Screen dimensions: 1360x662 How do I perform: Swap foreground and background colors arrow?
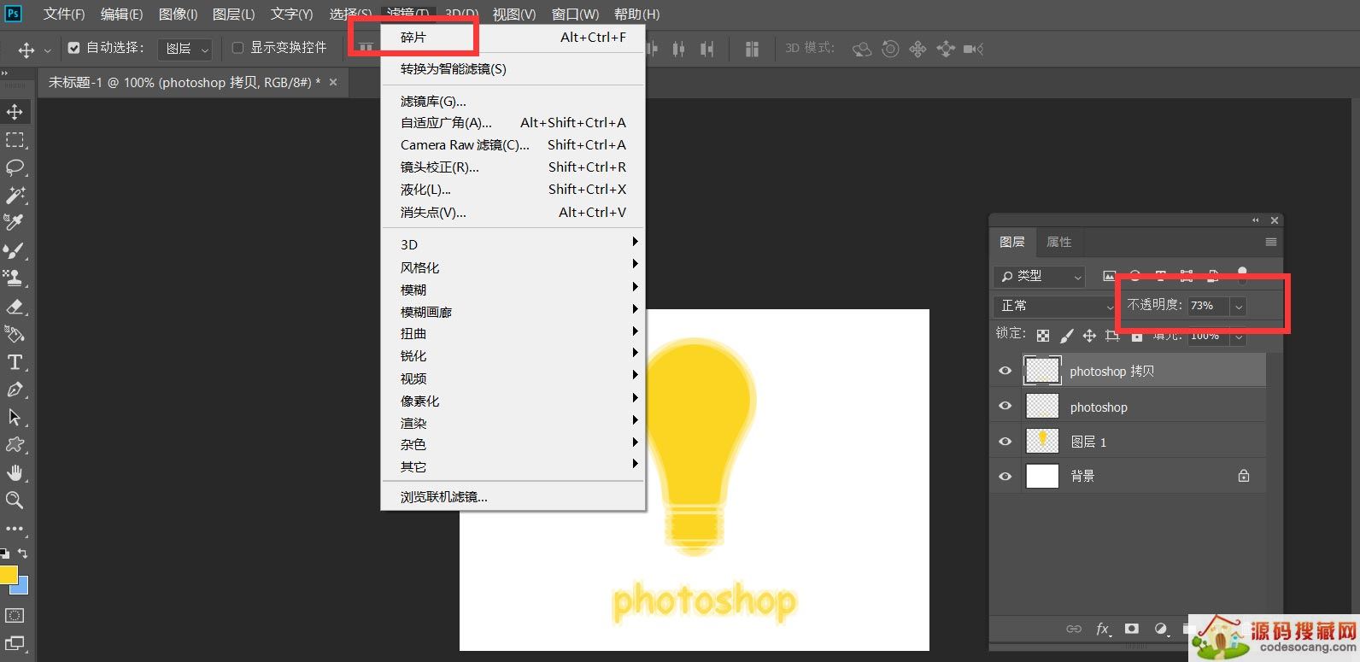23,554
